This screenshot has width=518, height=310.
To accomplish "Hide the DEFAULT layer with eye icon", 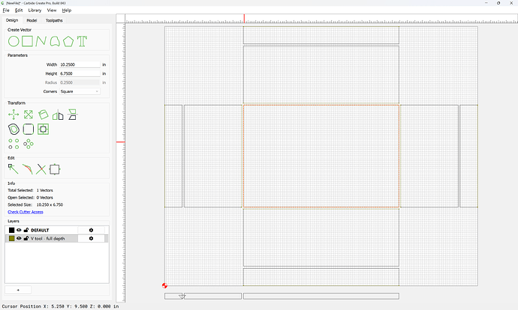I will (x=20, y=230).
